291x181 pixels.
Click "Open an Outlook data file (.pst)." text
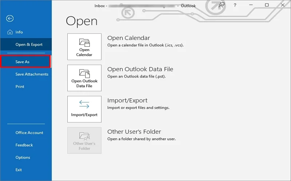136,76
